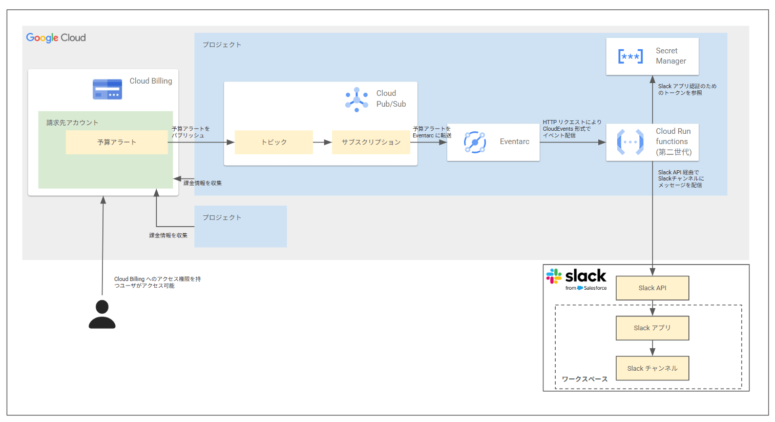Screen dimensions: 775x422
Task: Click the Cloud Billing label
Action: click(x=151, y=81)
